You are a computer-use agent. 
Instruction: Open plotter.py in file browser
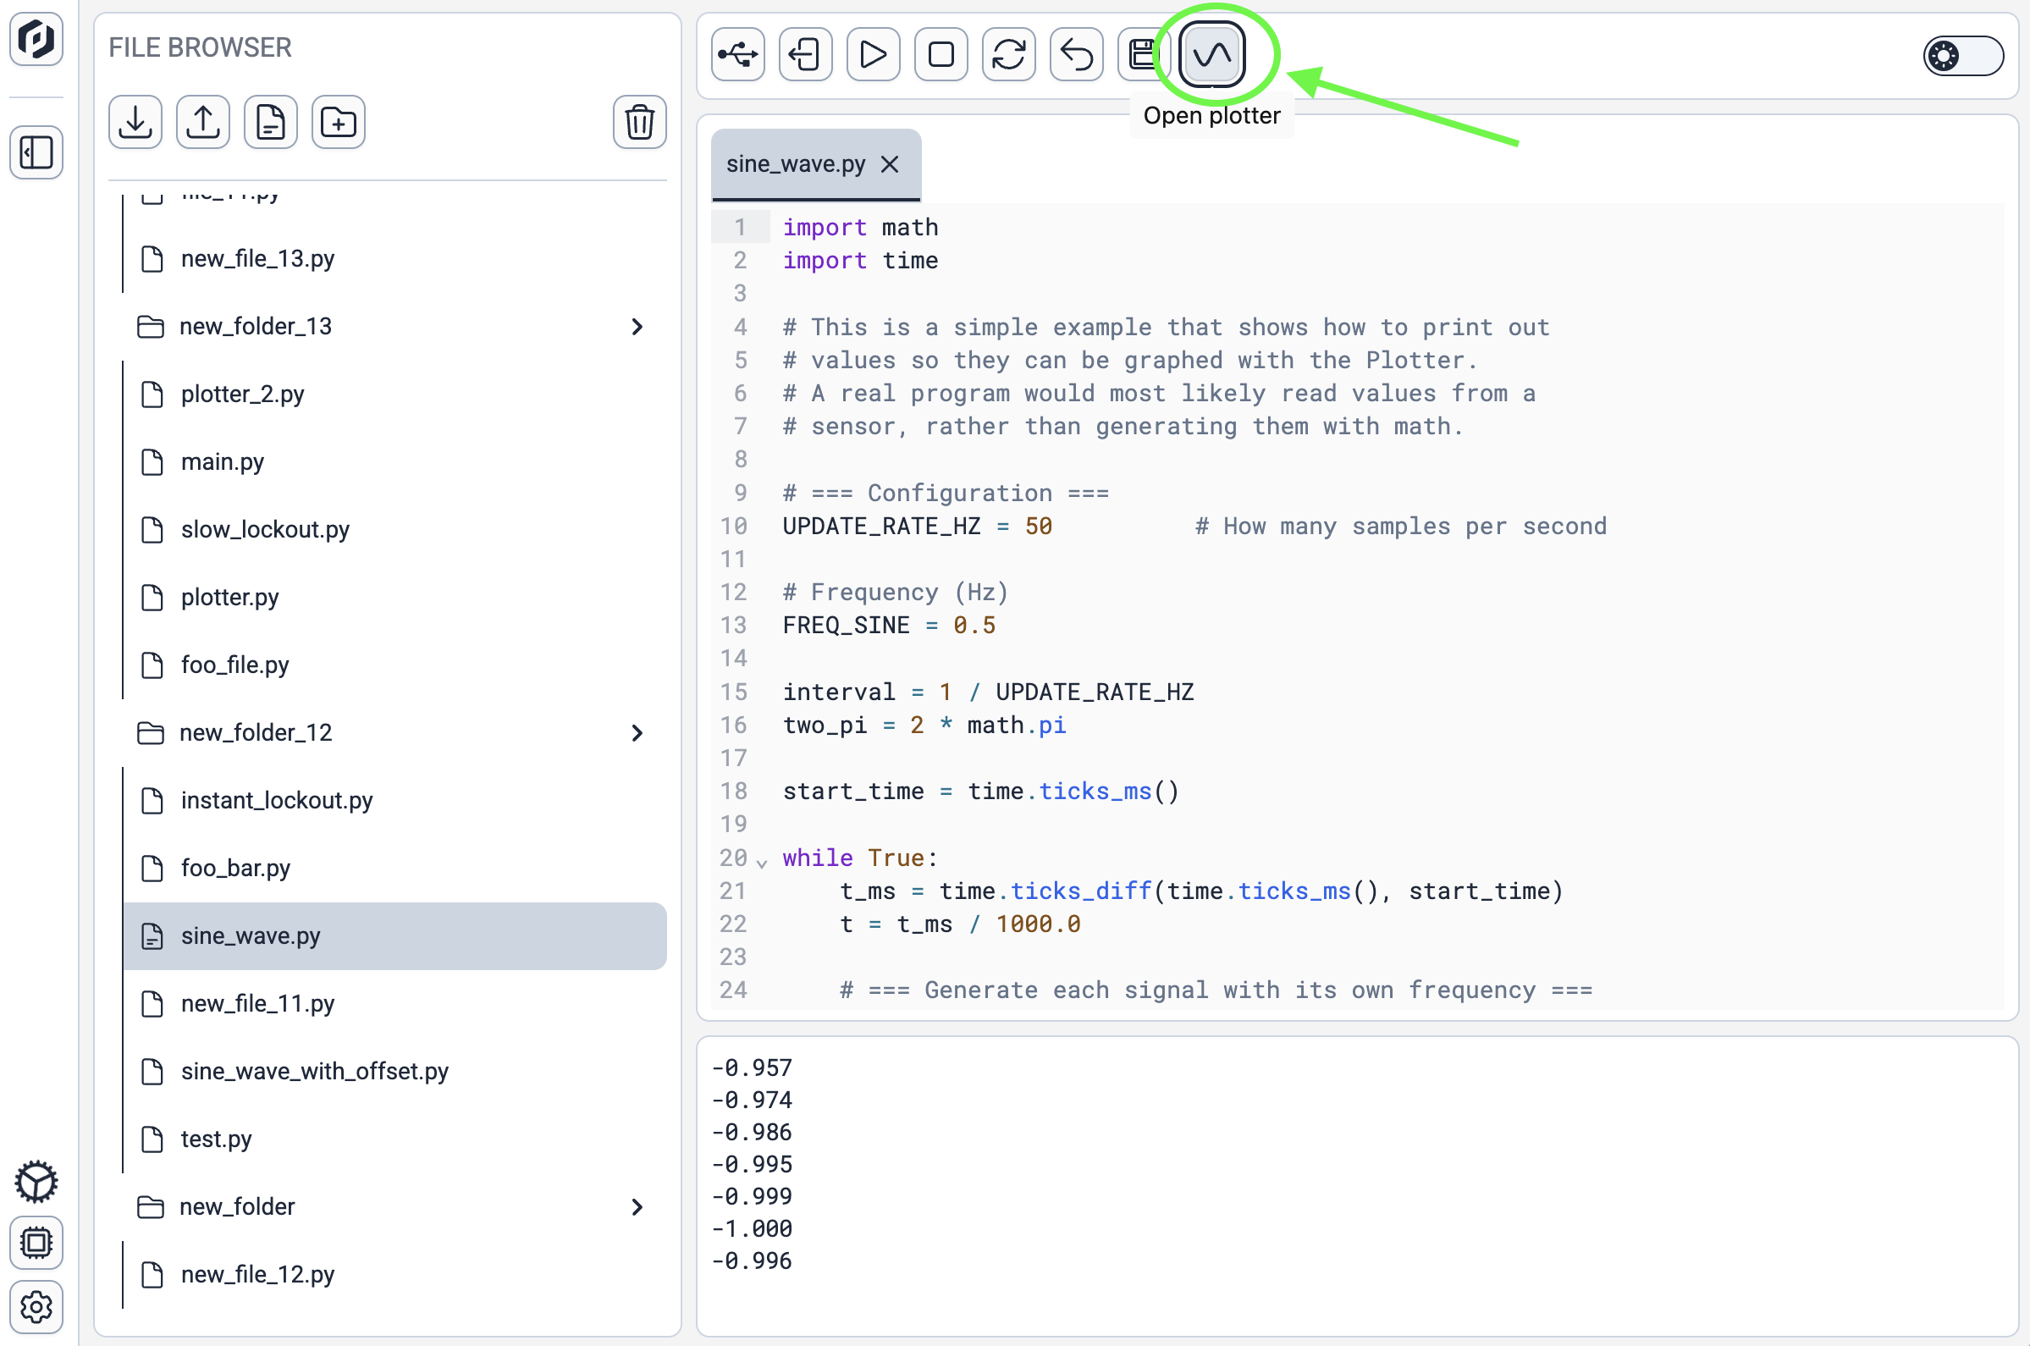229,598
